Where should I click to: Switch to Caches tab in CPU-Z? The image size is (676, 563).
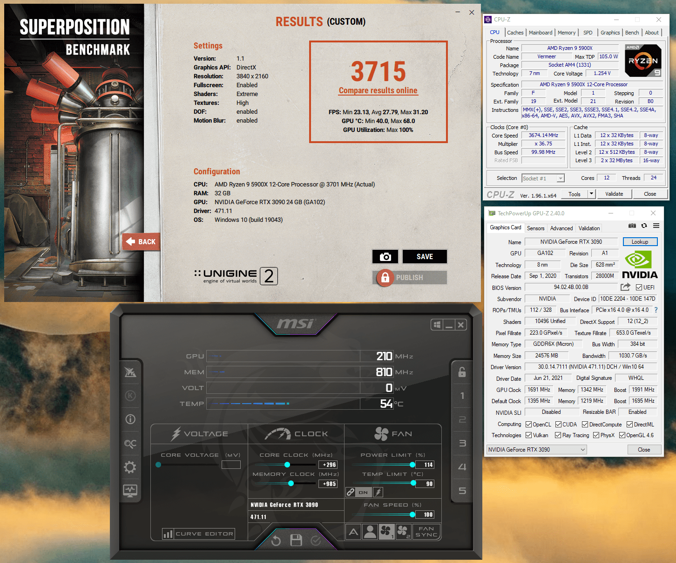coord(515,33)
